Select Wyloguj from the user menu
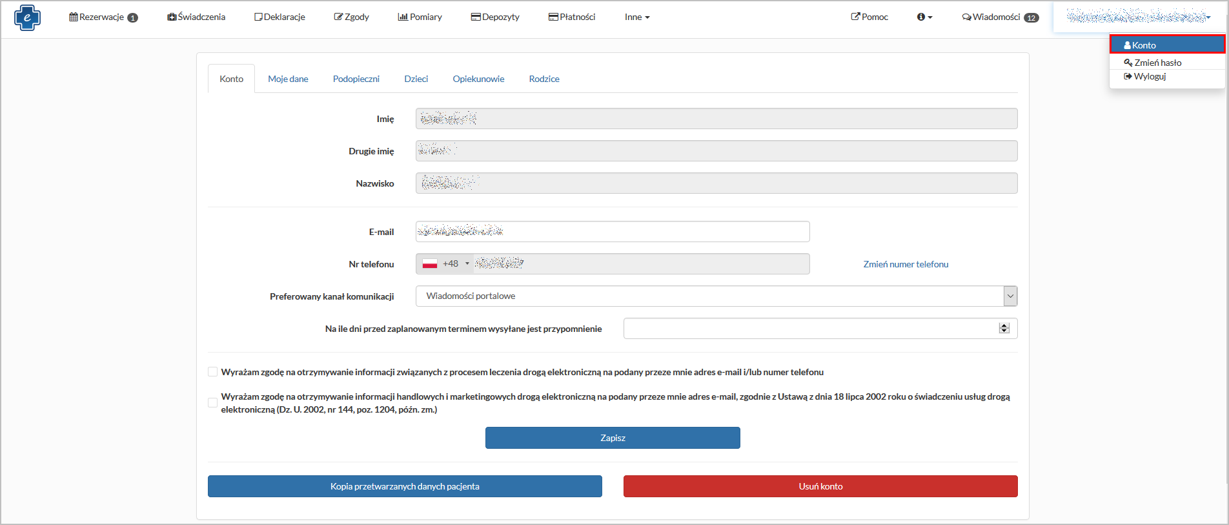The width and height of the screenshot is (1229, 525). [x=1149, y=76]
